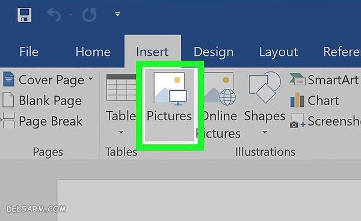
Task: Open the Customize Quick Access Toolbar arrow
Action: click(x=118, y=14)
